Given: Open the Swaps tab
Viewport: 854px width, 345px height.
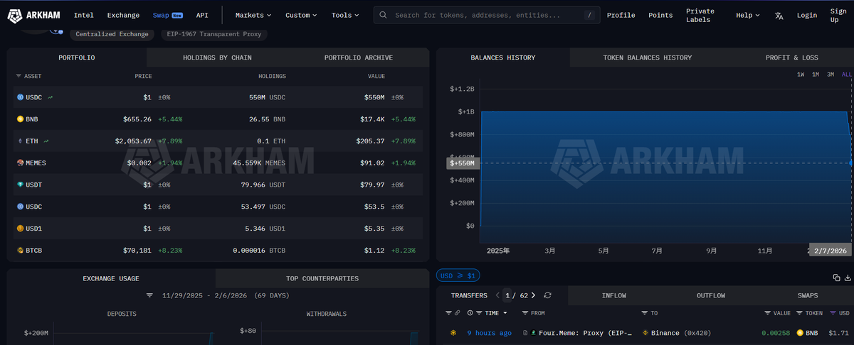Looking at the screenshot, I should (808, 295).
